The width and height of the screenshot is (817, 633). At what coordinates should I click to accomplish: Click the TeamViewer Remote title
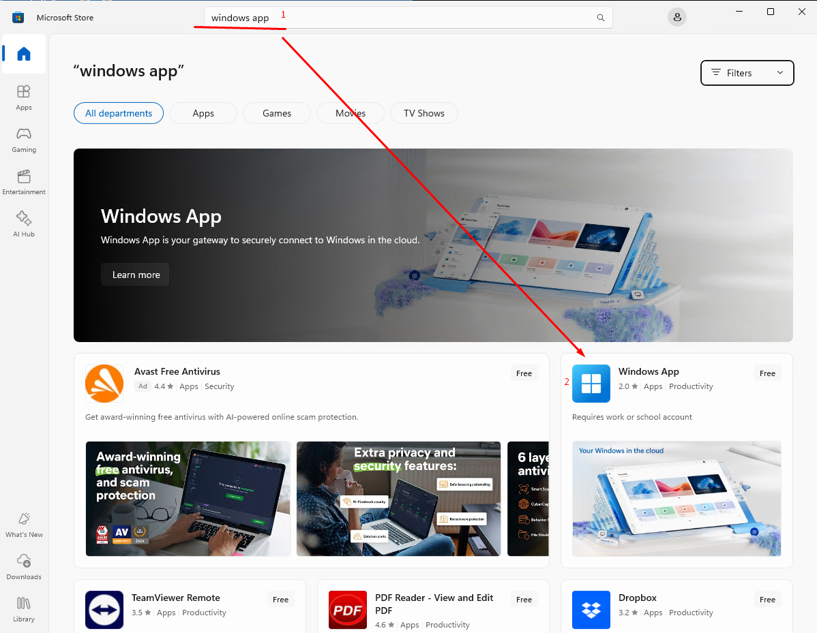click(175, 598)
